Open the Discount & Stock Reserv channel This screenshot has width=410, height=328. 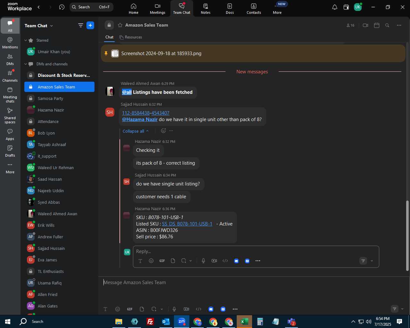59,75
